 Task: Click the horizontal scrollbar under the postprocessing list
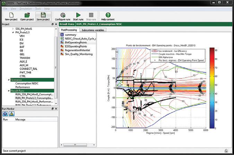click(x=78, y=145)
